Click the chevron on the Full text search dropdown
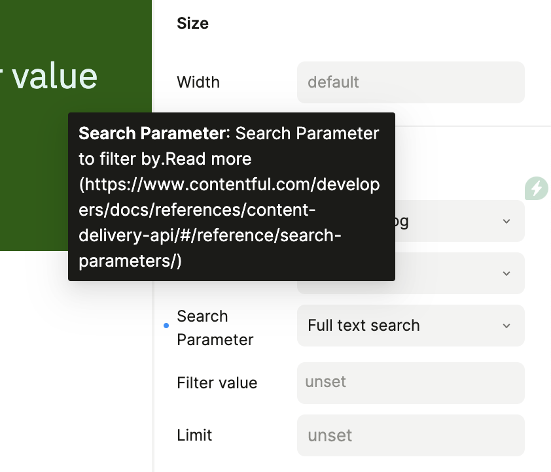Image resolution: width=551 pixels, height=472 pixels. [506, 326]
